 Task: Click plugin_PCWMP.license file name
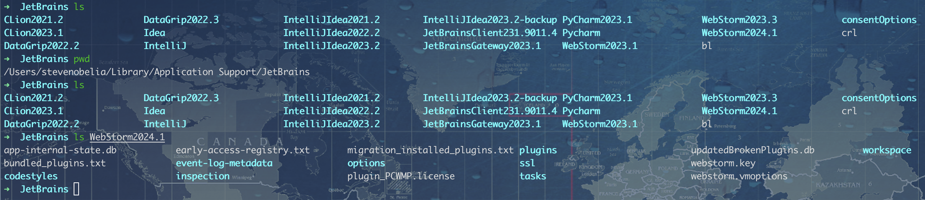tap(401, 176)
